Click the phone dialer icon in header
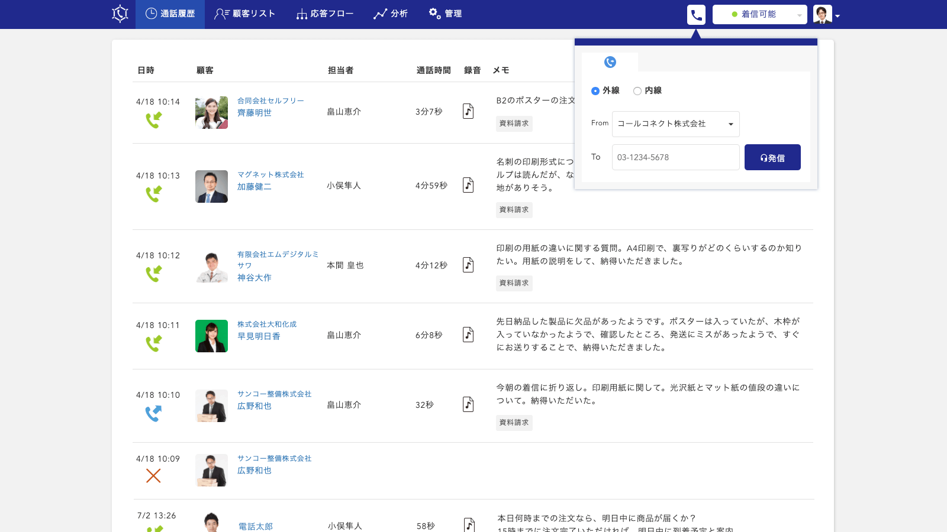947x532 pixels. 696,15
